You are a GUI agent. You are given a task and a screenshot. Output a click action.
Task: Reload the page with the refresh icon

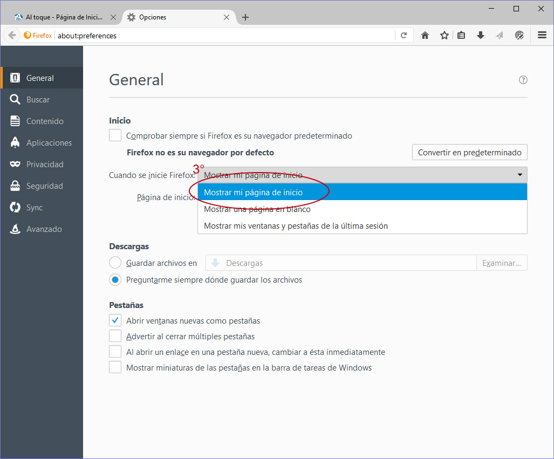point(404,36)
